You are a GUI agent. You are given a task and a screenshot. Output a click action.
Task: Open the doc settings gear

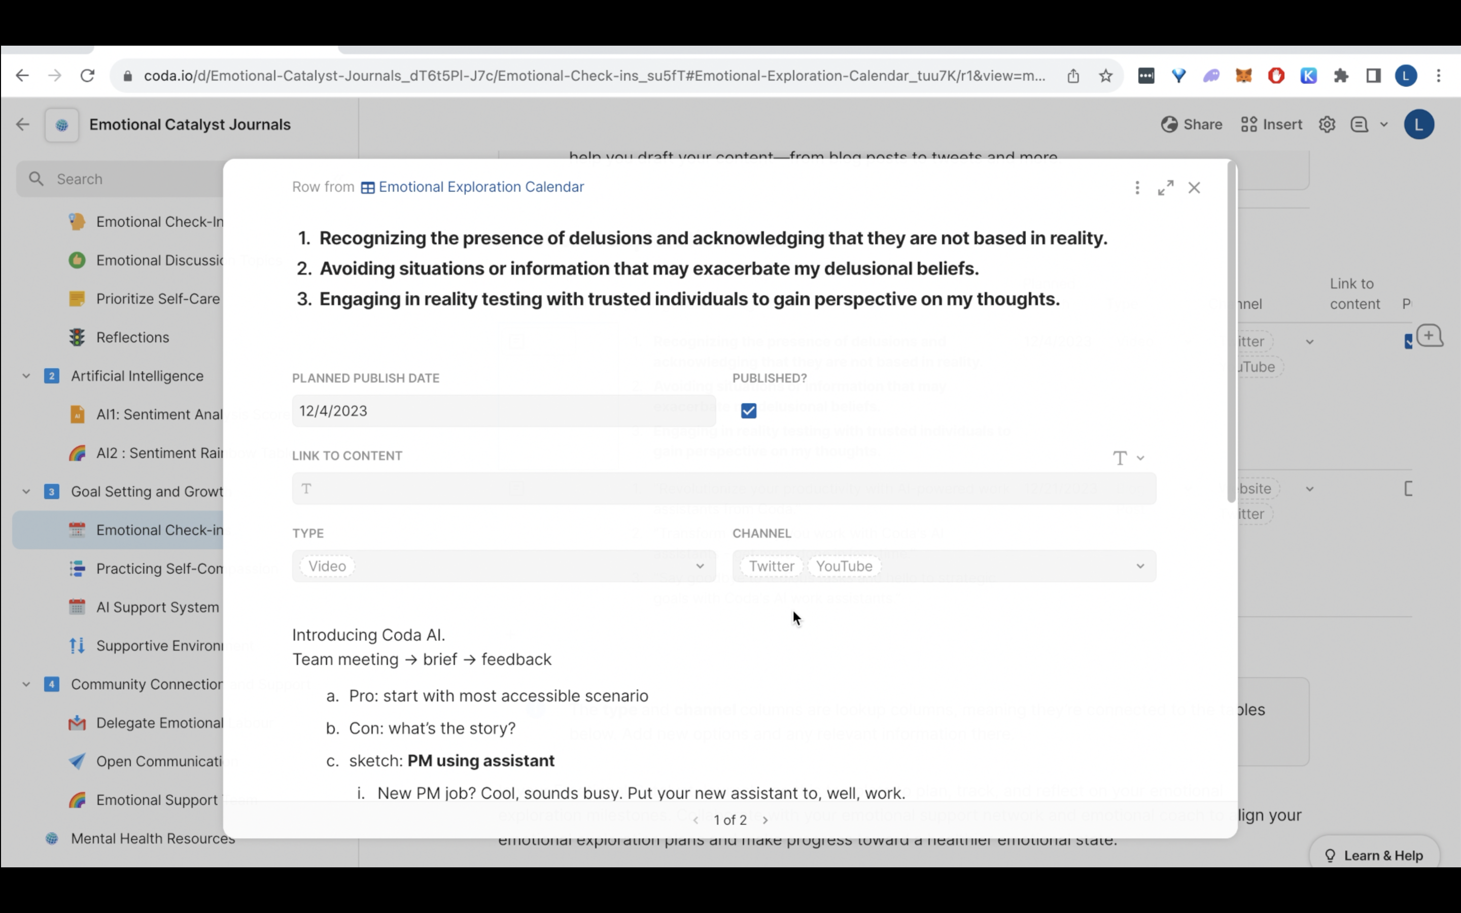tap(1327, 124)
